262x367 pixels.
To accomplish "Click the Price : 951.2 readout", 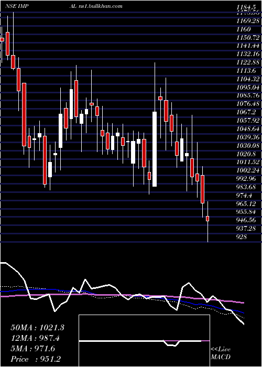I will 36,359.
